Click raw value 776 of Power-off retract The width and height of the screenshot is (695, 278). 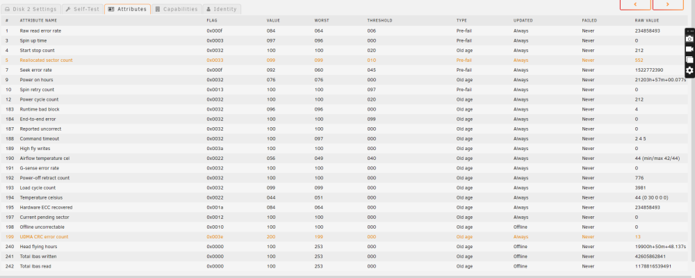[x=639, y=178]
